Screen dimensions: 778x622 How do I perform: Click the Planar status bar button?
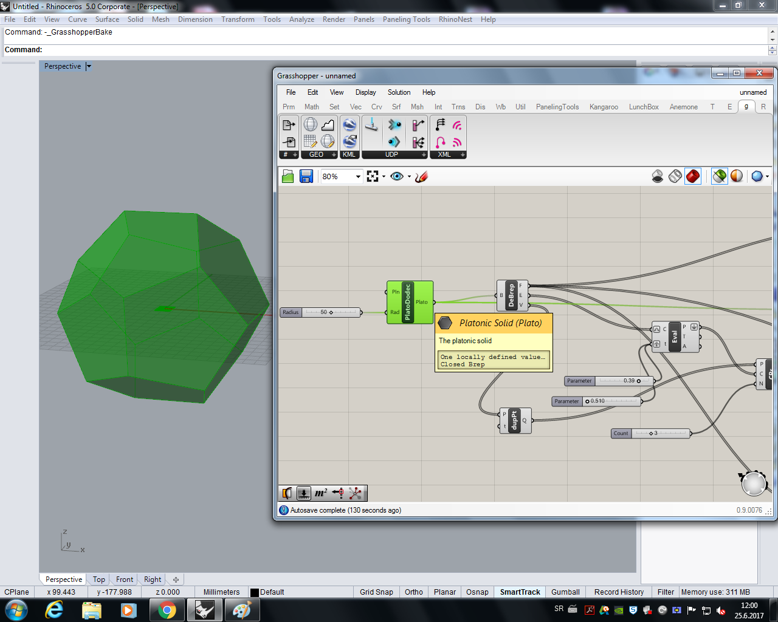click(x=445, y=592)
